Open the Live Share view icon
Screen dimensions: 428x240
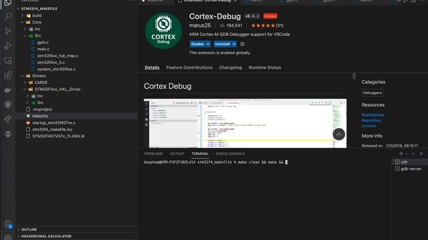8,119
